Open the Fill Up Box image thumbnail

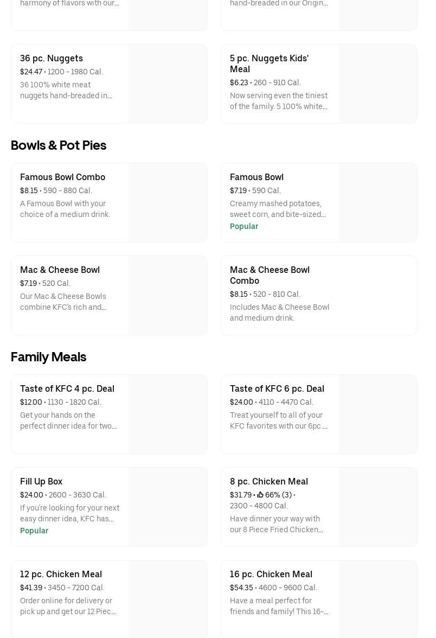point(168,507)
